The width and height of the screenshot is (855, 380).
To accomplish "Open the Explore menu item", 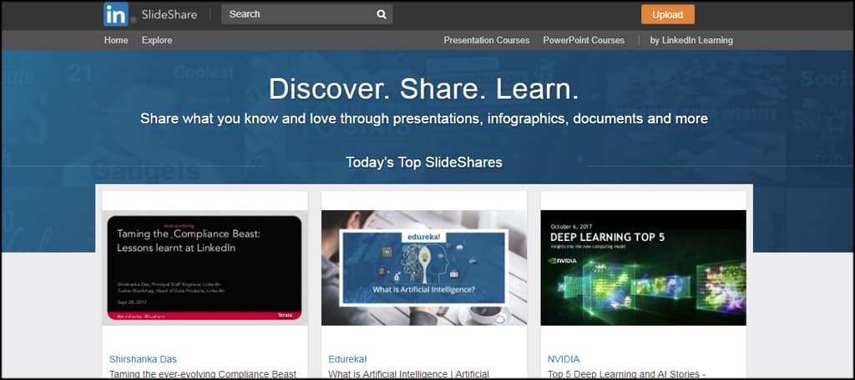I will [156, 40].
